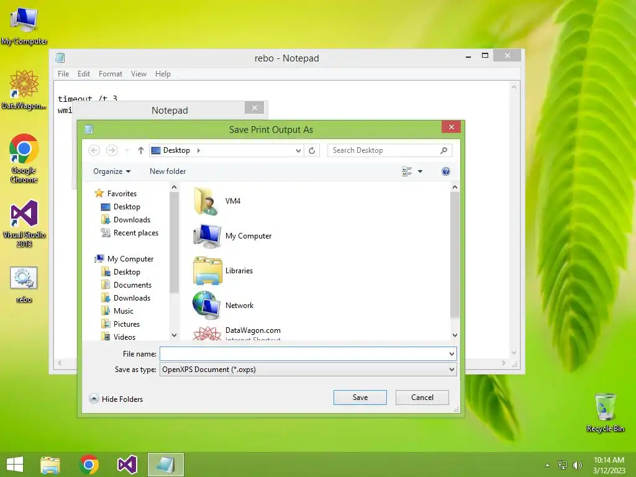Viewport: 636px width, 477px height.
Task: Open the File name dropdown arrow
Action: pyautogui.click(x=452, y=354)
